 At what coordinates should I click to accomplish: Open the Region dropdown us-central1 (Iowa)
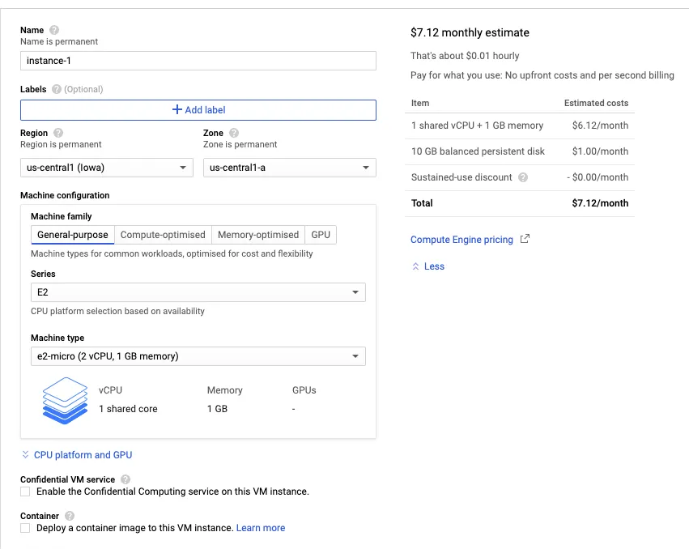pos(106,168)
